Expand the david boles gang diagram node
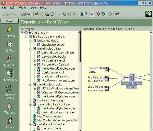The height and width of the screenshot is (131, 153). 106,68
